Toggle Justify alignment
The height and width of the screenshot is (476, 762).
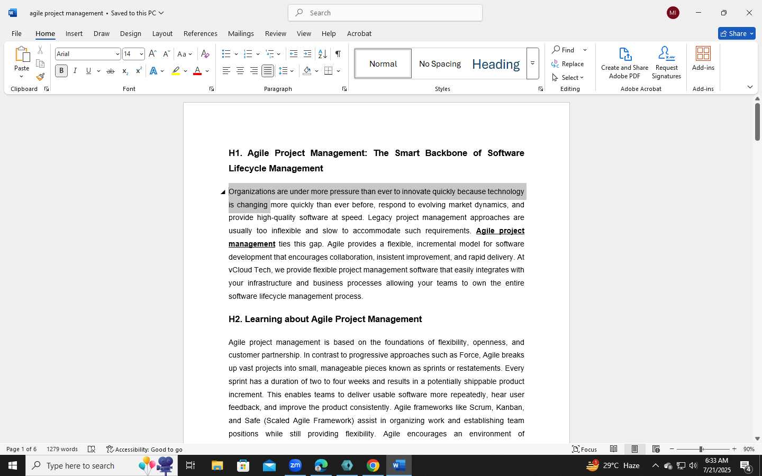(x=268, y=71)
